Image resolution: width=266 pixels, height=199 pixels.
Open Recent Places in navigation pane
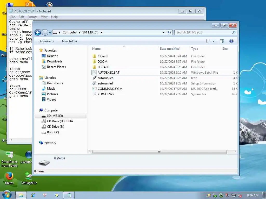point(56,67)
